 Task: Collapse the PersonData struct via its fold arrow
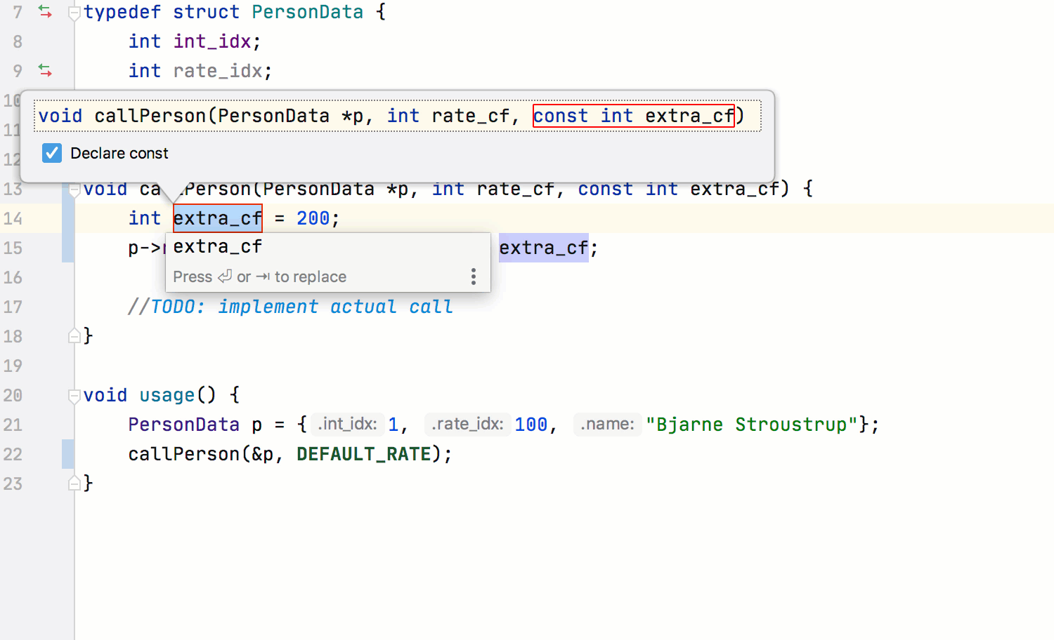coord(74,11)
